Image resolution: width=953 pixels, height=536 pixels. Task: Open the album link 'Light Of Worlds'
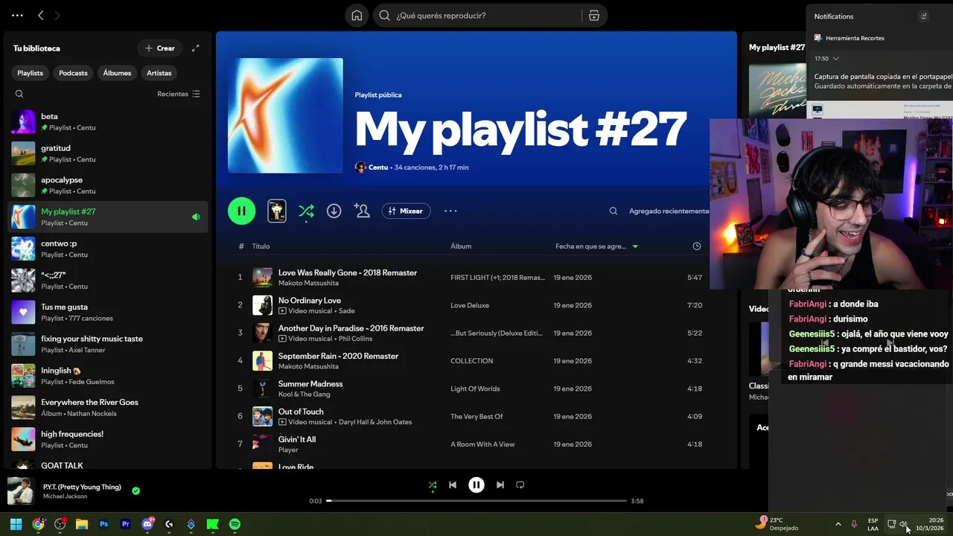[x=475, y=389]
